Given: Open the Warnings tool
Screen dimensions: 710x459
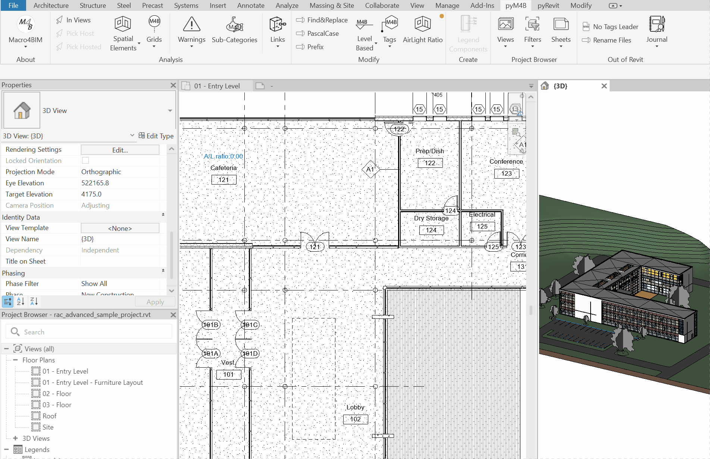Looking at the screenshot, I should pos(191,32).
